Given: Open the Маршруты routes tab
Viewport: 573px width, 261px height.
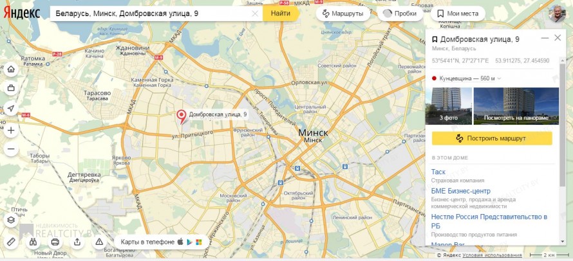Looking at the screenshot, I should pos(343,14).
